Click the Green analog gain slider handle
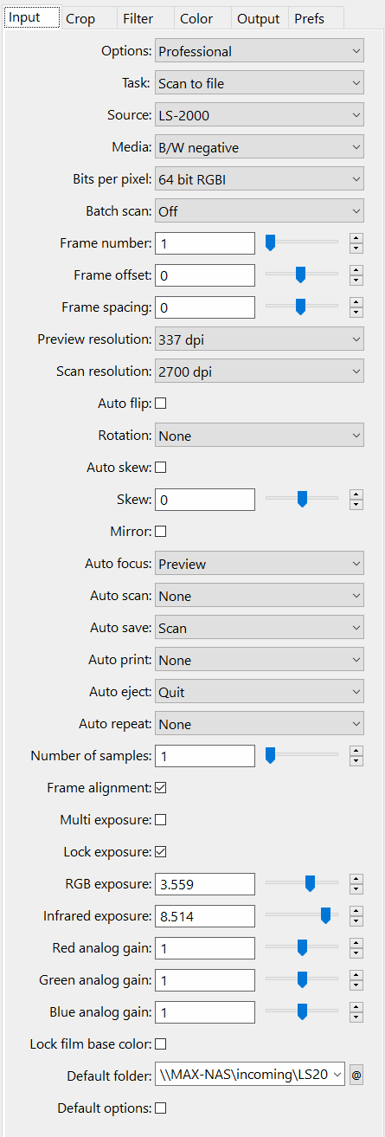385x1137 pixels. 302,980
